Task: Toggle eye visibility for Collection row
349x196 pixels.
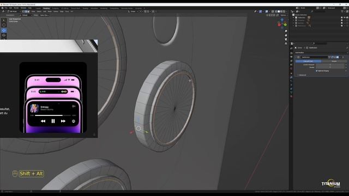Action: click(345, 17)
